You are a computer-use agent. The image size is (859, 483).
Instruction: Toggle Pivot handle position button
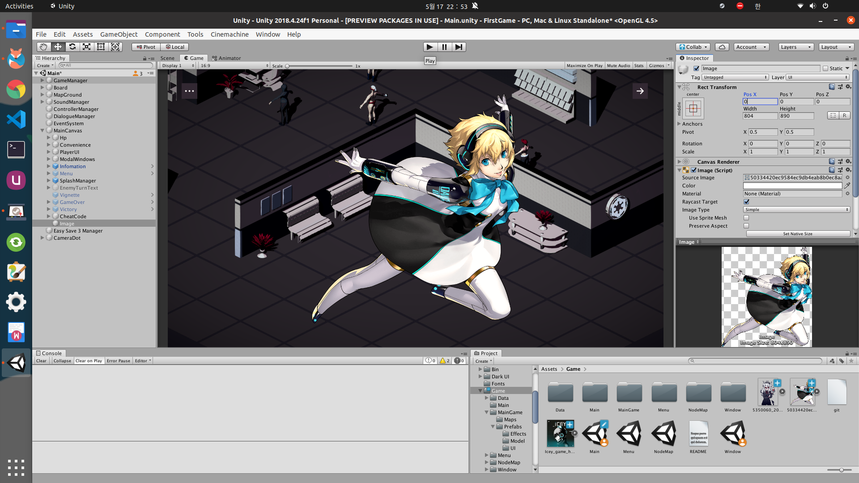tap(146, 47)
